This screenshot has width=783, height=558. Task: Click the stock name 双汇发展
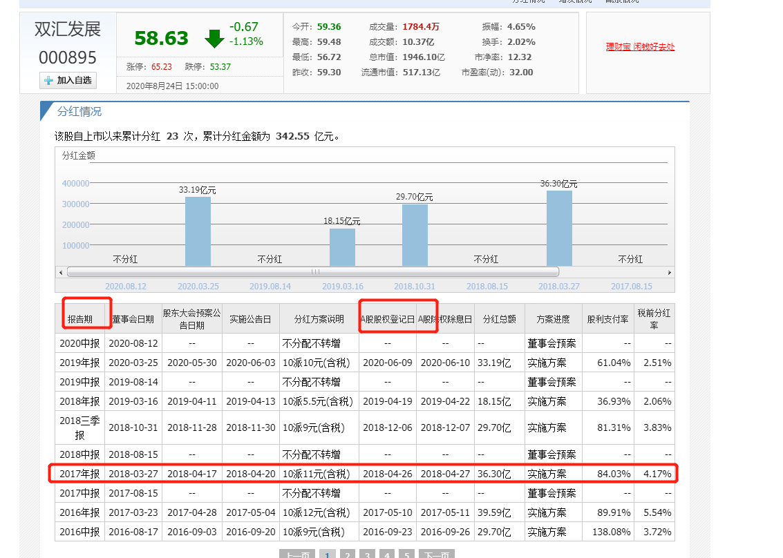pos(68,30)
